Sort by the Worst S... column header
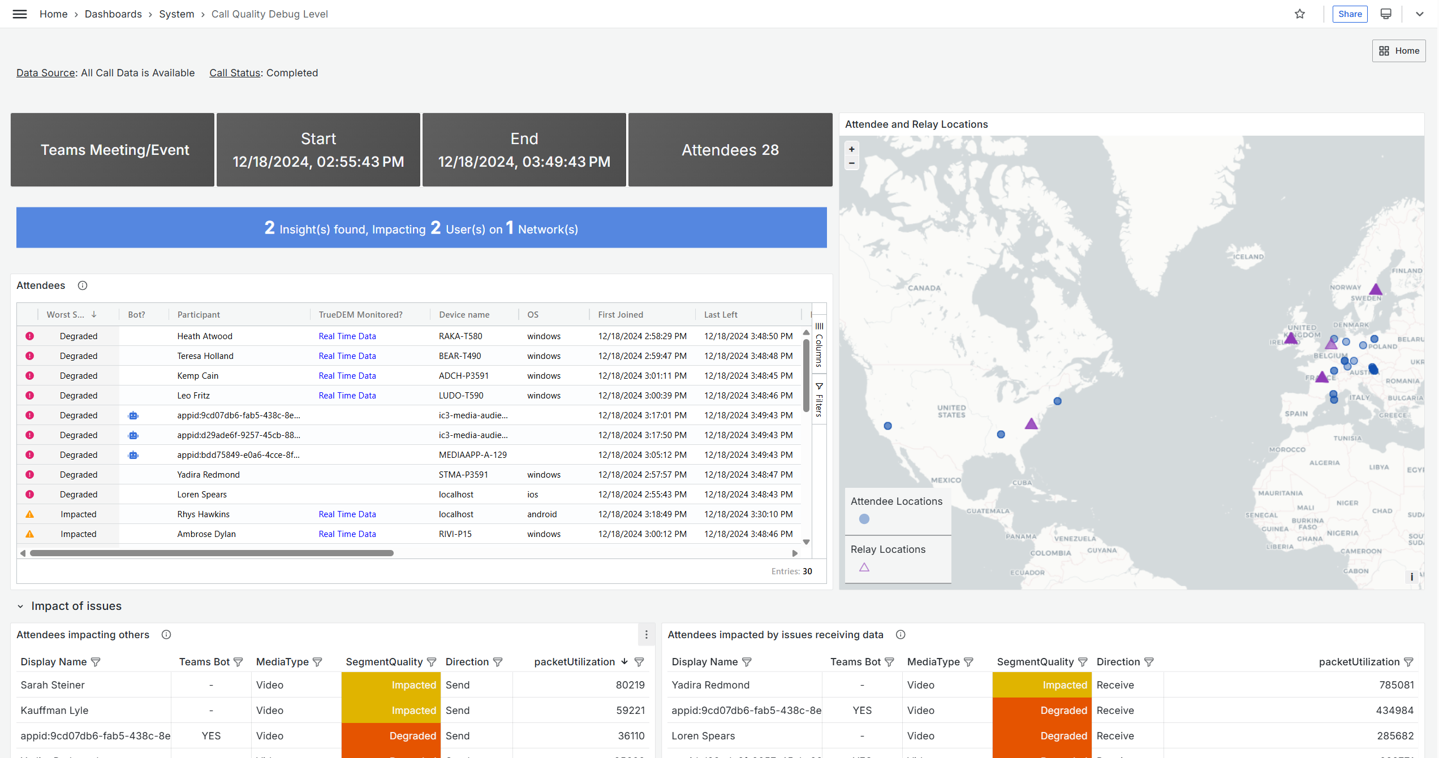Screen dimensions: 1439x758 66,315
